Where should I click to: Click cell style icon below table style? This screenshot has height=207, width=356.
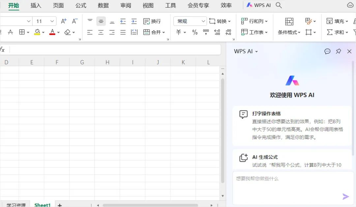[308, 32]
